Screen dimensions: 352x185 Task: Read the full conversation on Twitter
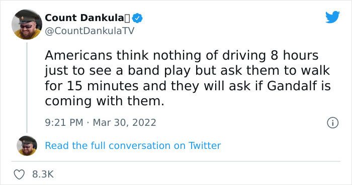tap(133, 145)
